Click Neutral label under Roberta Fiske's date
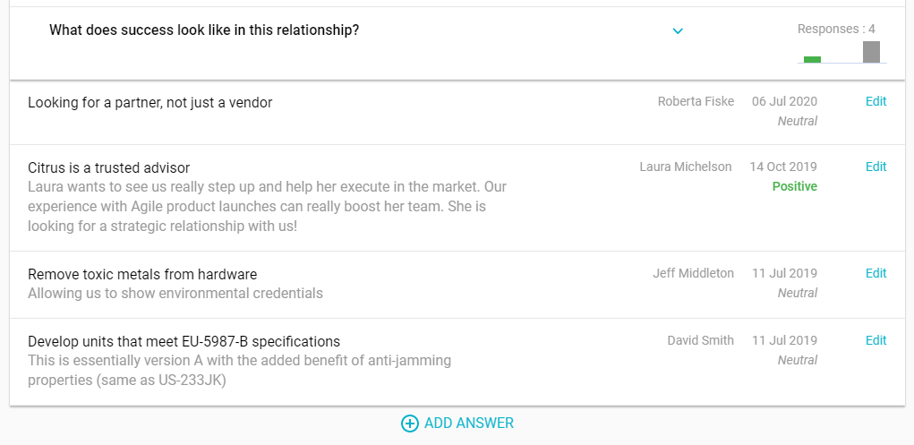The image size is (914, 445). click(x=797, y=121)
